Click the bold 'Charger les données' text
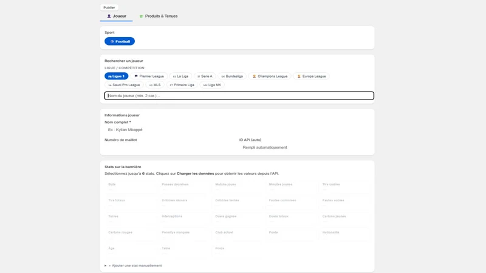The height and width of the screenshot is (273, 486). click(195, 174)
